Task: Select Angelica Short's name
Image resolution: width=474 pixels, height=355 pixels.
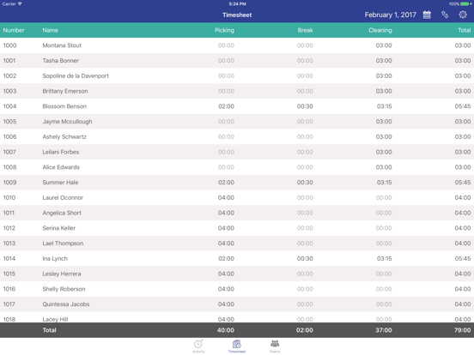Action: 62,213
